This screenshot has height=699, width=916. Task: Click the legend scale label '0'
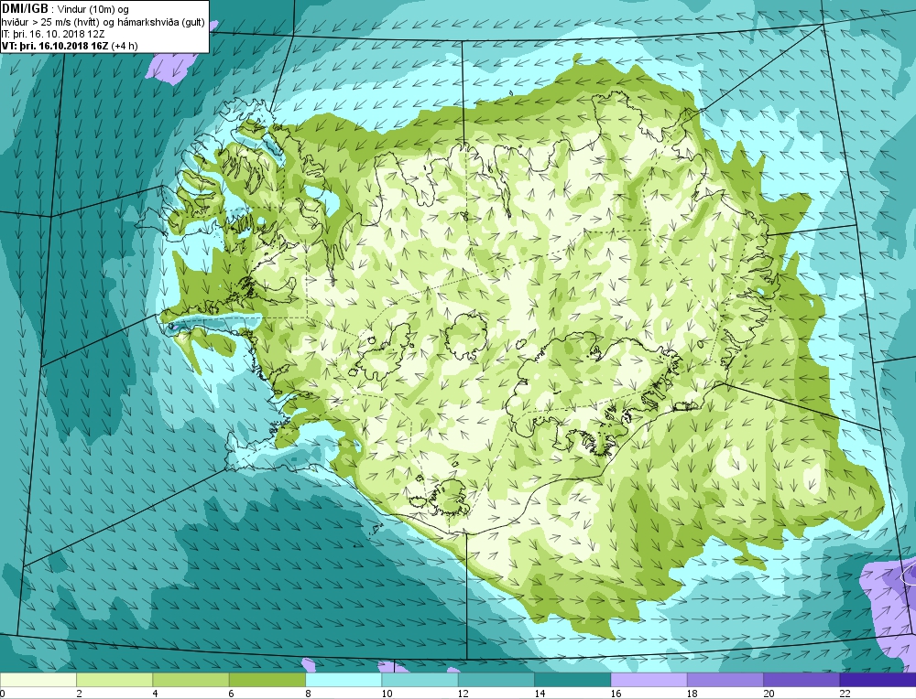coord(3,694)
